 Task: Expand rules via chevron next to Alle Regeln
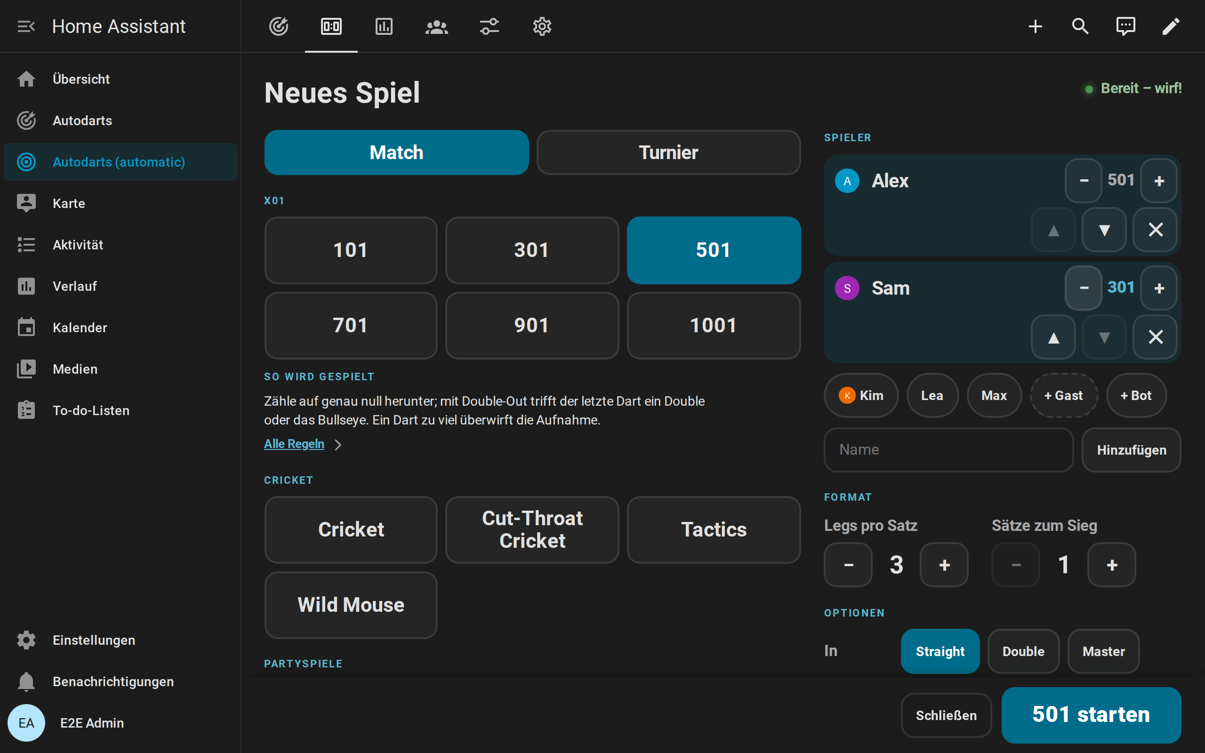coord(338,444)
